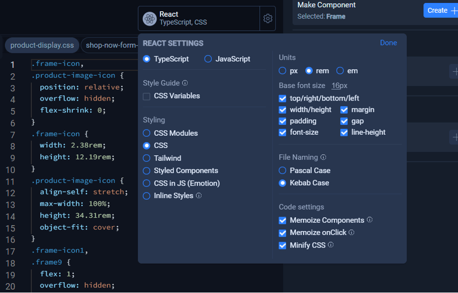The width and height of the screenshot is (458, 293).
Task: Click code line 1 '.frame-icon,'
Action: pos(58,64)
